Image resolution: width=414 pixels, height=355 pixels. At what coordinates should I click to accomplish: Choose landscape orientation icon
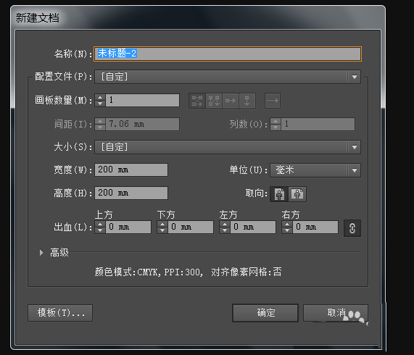(x=297, y=194)
